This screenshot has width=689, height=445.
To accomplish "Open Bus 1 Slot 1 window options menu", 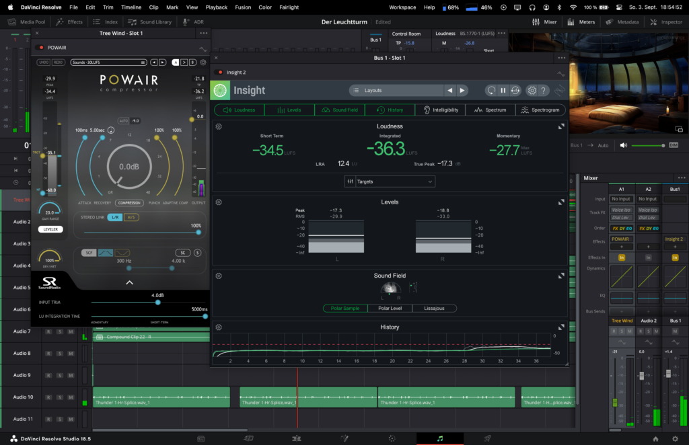I will click(x=562, y=58).
